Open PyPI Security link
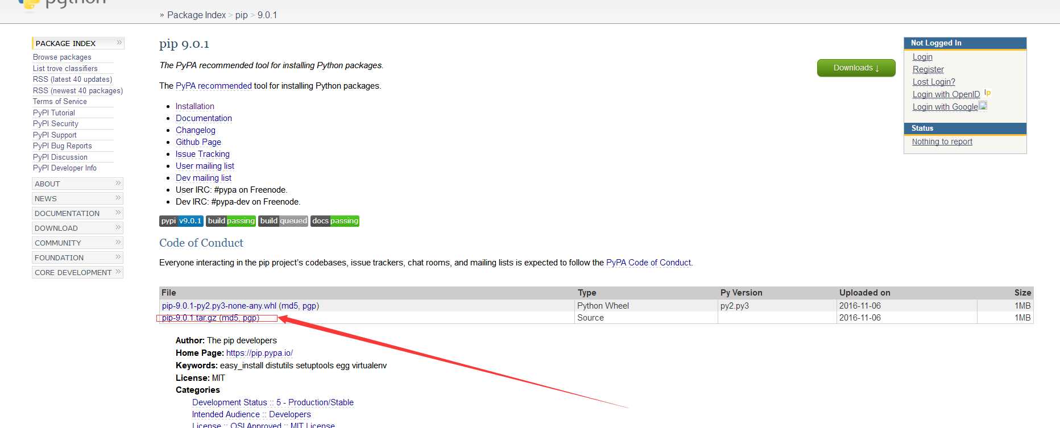The image size is (1060, 428). pos(56,123)
